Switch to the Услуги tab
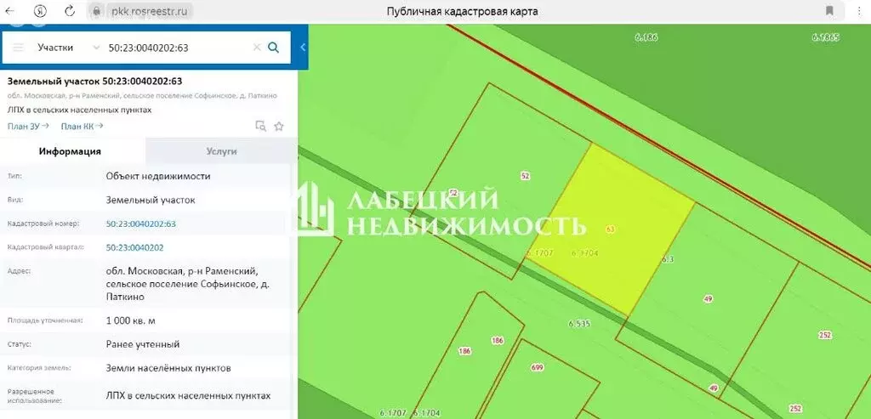Image resolution: width=871 pixels, height=419 pixels. 222,151
